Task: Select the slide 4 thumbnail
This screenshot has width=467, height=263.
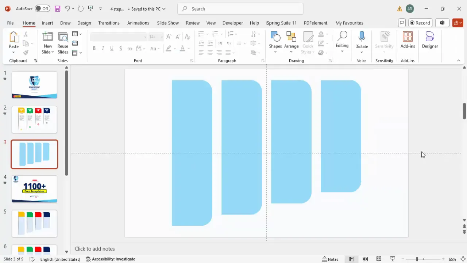Action: coord(34,189)
